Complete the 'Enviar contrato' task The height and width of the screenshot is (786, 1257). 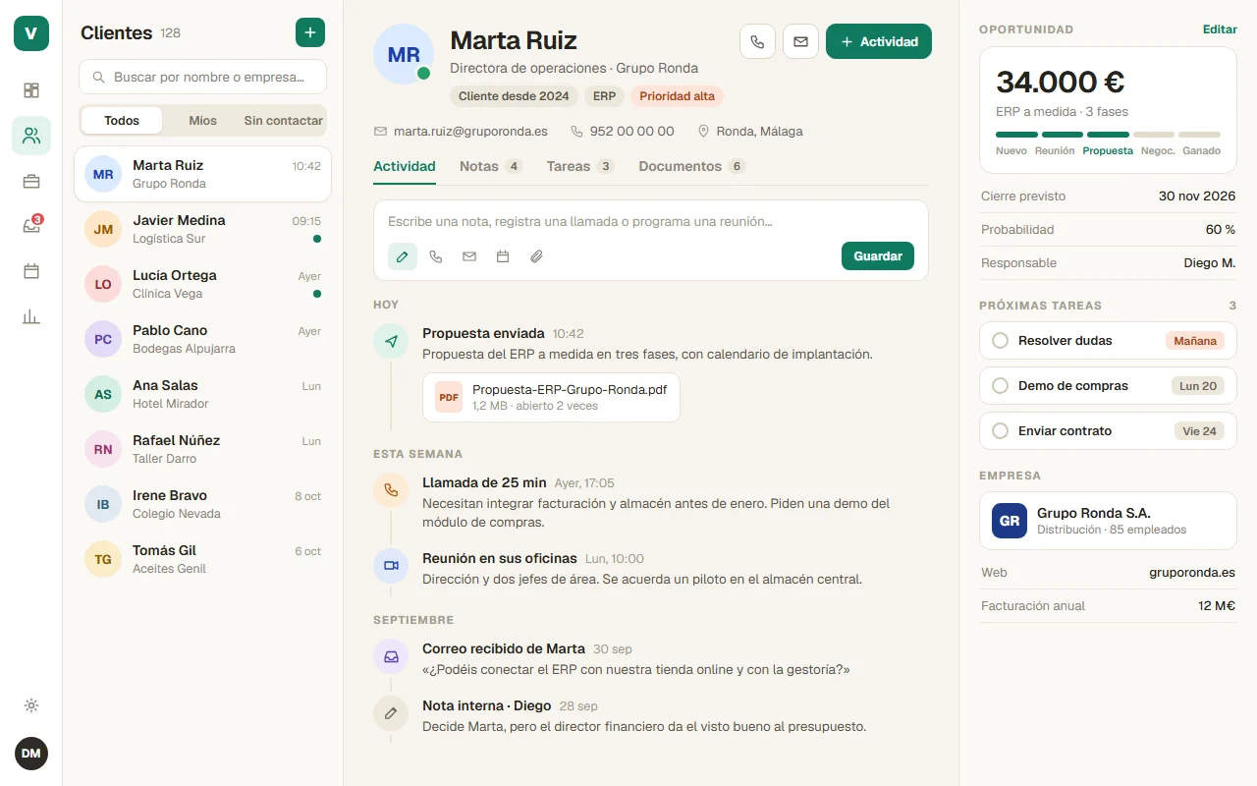(1000, 431)
